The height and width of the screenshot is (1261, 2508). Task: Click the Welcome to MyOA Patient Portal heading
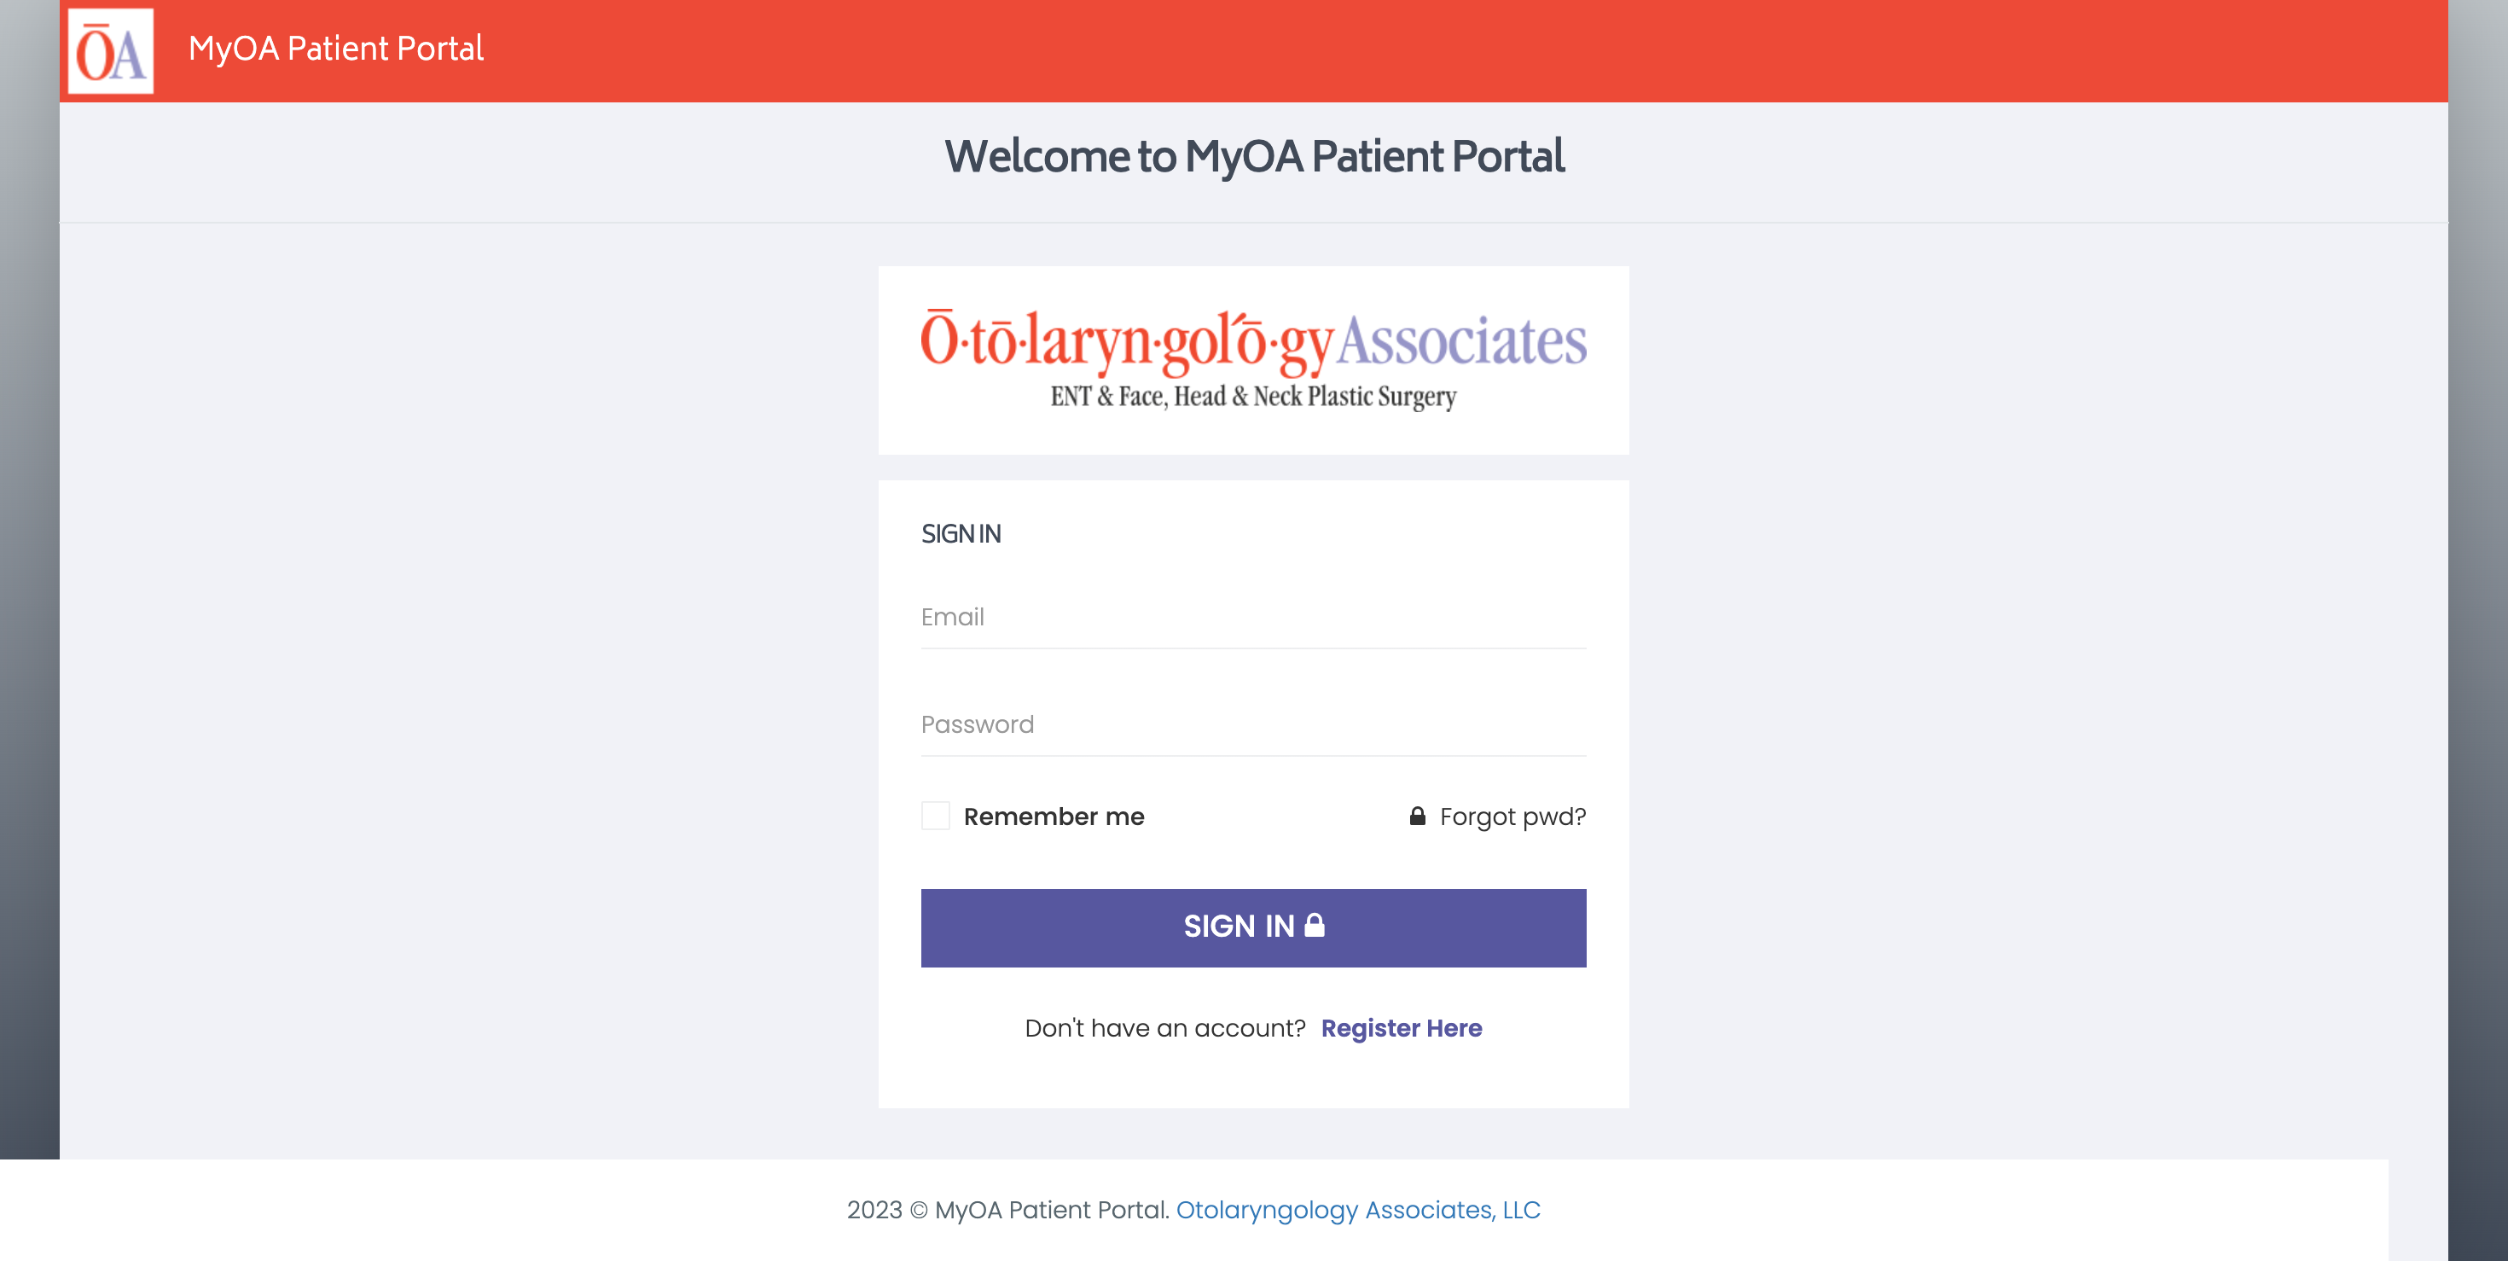[x=1254, y=157]
